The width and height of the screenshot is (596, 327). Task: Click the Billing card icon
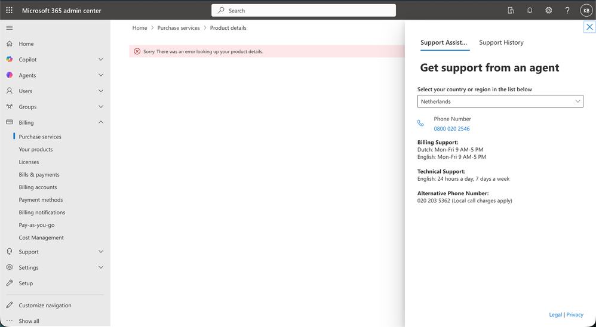pyautogui.click(x=10, y=122)
